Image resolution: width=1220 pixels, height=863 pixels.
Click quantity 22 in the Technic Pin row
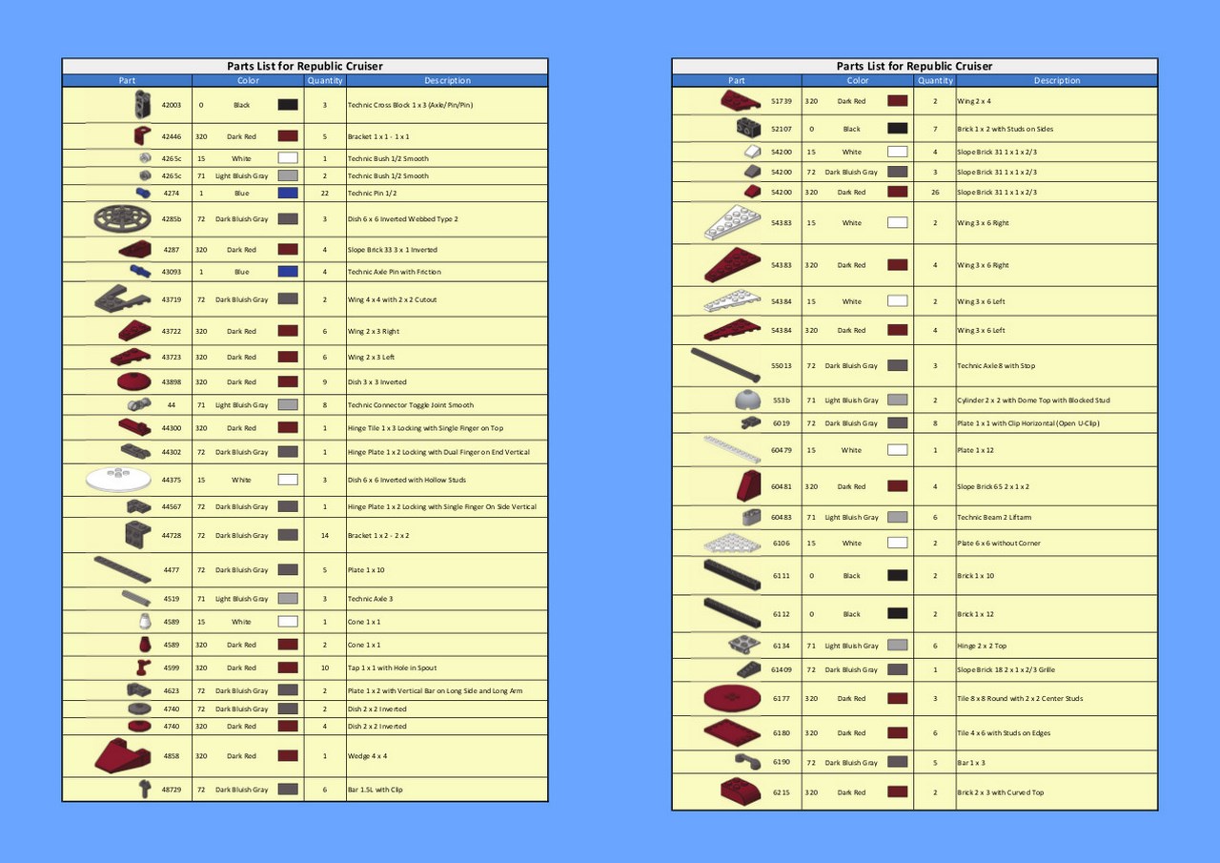coord(325,193)
